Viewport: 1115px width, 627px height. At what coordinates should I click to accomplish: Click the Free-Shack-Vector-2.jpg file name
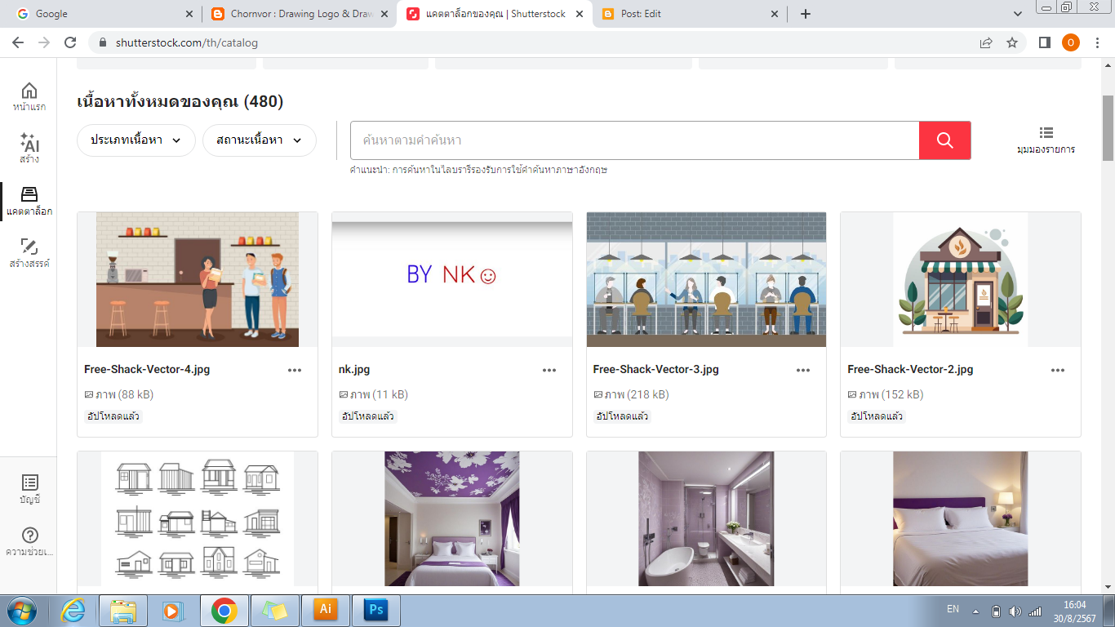[x=911, y=370]
